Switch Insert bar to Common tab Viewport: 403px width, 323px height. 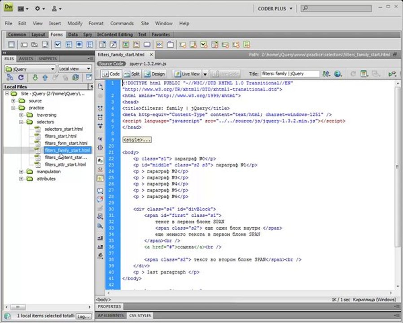coord(17,35)
